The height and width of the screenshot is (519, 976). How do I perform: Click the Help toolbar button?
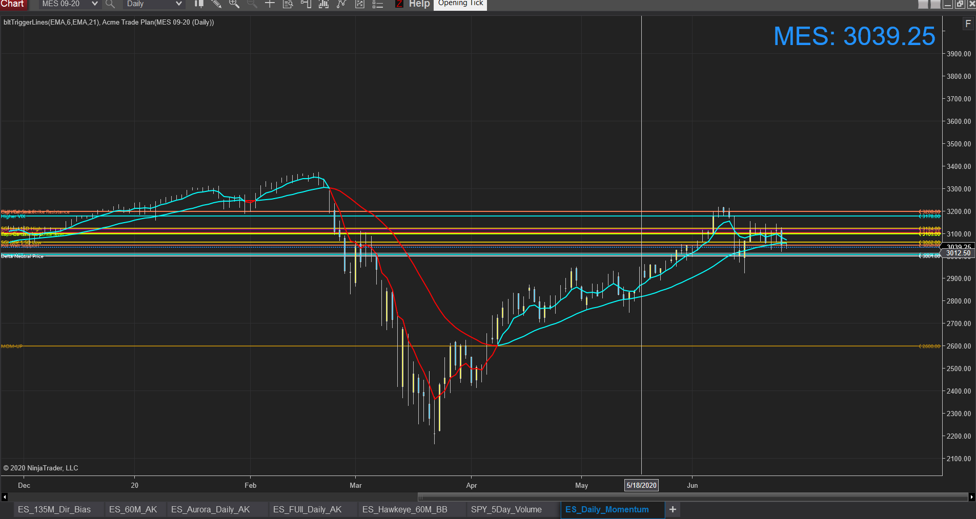pyautogui.click(x=419, y=4)
